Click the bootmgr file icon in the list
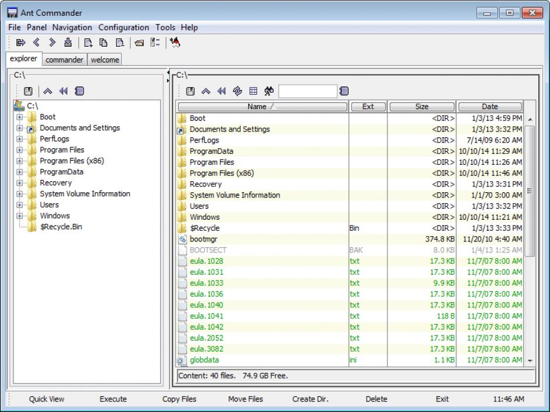This screenshot has width=550, height=412. coord(183,239)
